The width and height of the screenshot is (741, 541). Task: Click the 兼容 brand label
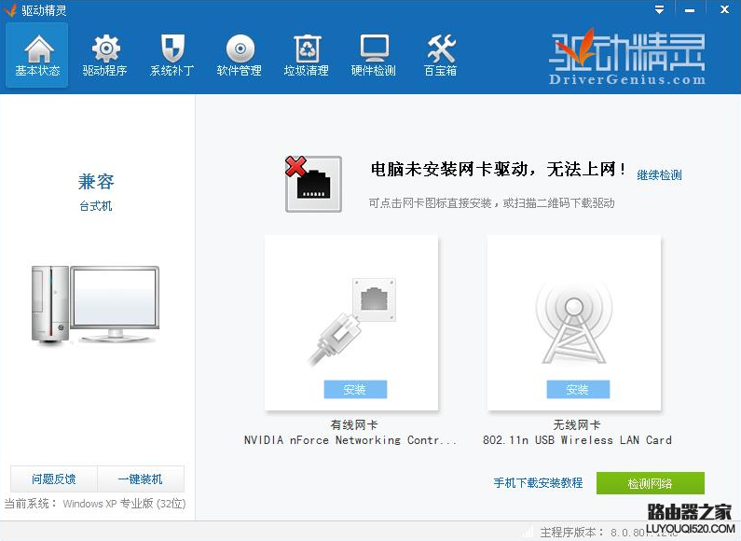click(96, 182)
